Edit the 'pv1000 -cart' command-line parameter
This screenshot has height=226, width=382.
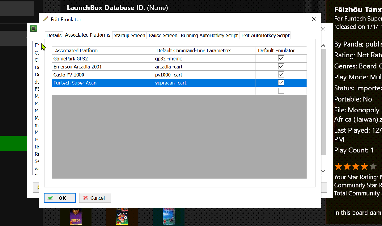[205, 75]
